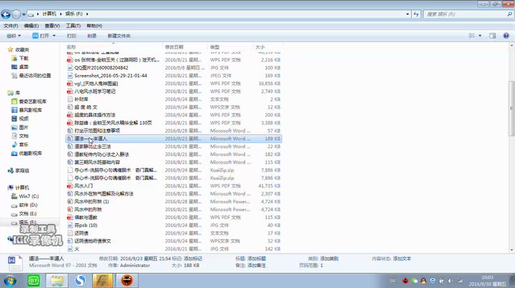Open help with the blue question mark
This screenshot has width=515, height=288.
pyautogui.click(x=506, y=36)
